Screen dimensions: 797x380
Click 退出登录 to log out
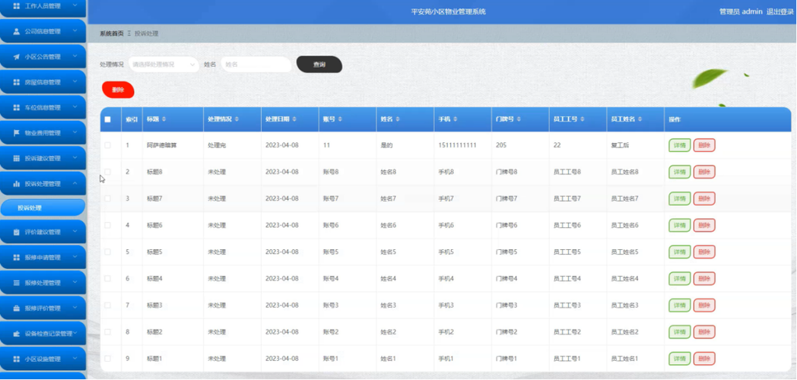(x=780, y=11)
